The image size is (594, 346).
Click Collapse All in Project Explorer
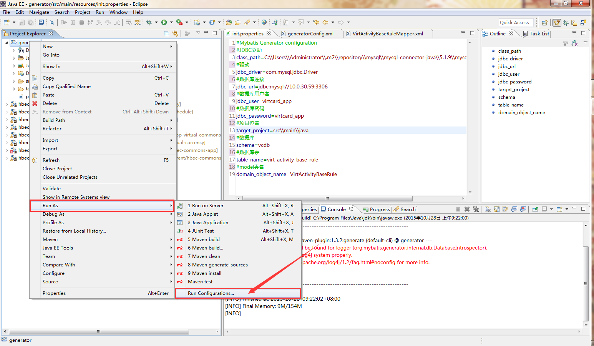[x=166, y=33]
